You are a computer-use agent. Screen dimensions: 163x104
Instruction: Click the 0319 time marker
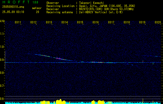click(142, 22)
